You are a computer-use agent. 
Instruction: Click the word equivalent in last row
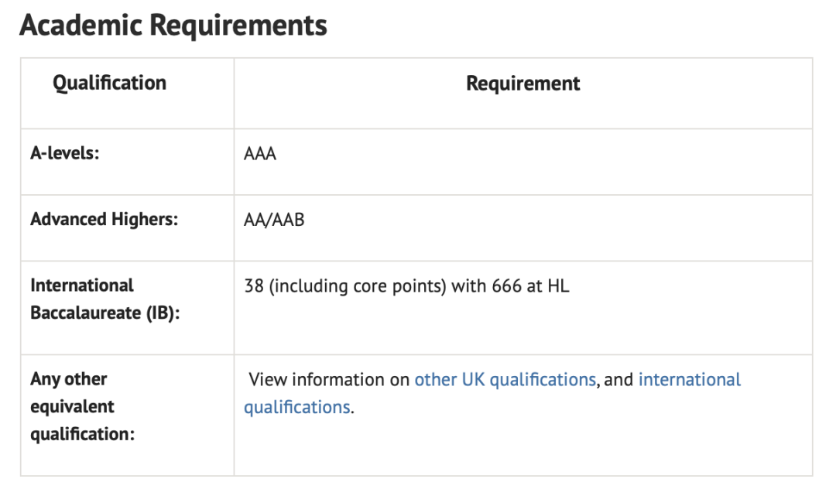(x=72, y=407)
